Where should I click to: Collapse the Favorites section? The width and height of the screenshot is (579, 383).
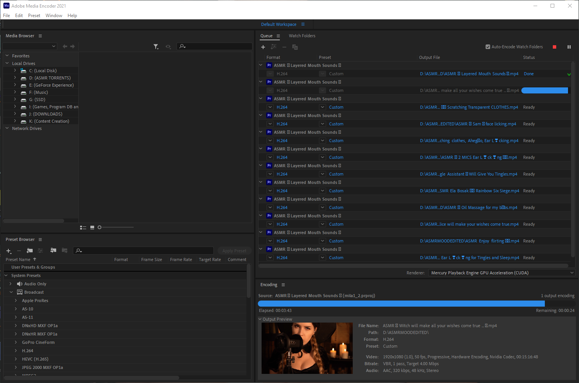coord(7,56)
